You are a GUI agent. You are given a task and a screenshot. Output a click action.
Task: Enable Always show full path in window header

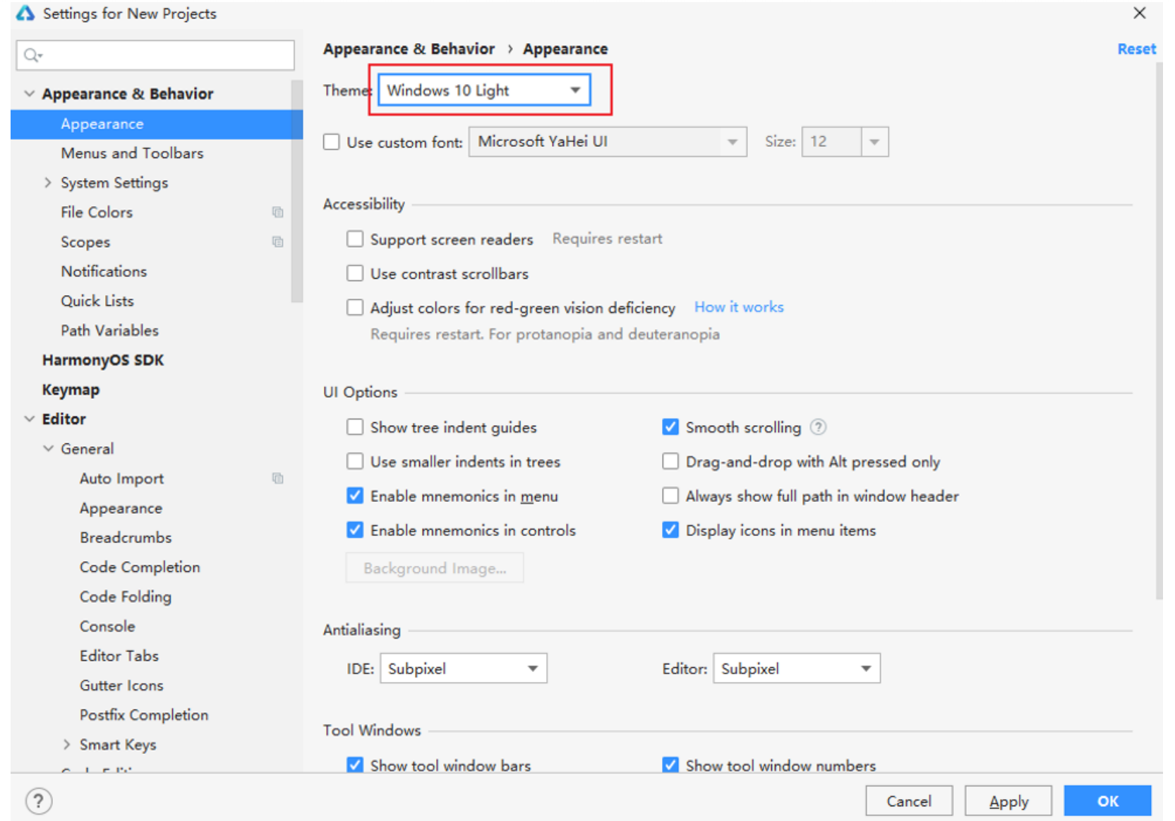tap(670, 496)
